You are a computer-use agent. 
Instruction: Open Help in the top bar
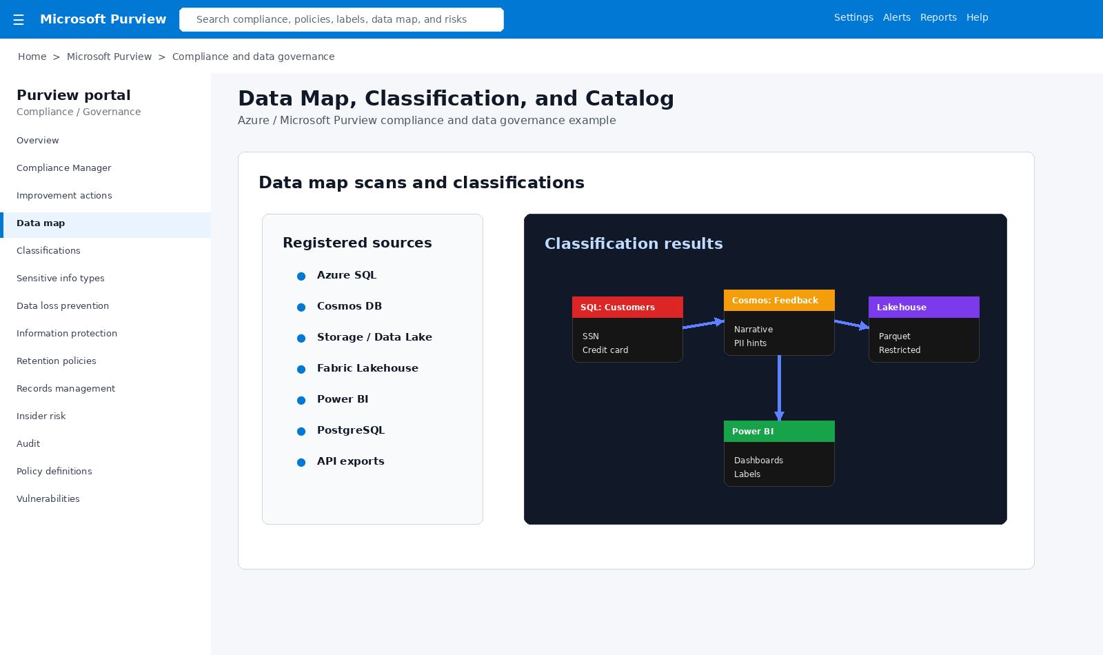tap(977, 17)
